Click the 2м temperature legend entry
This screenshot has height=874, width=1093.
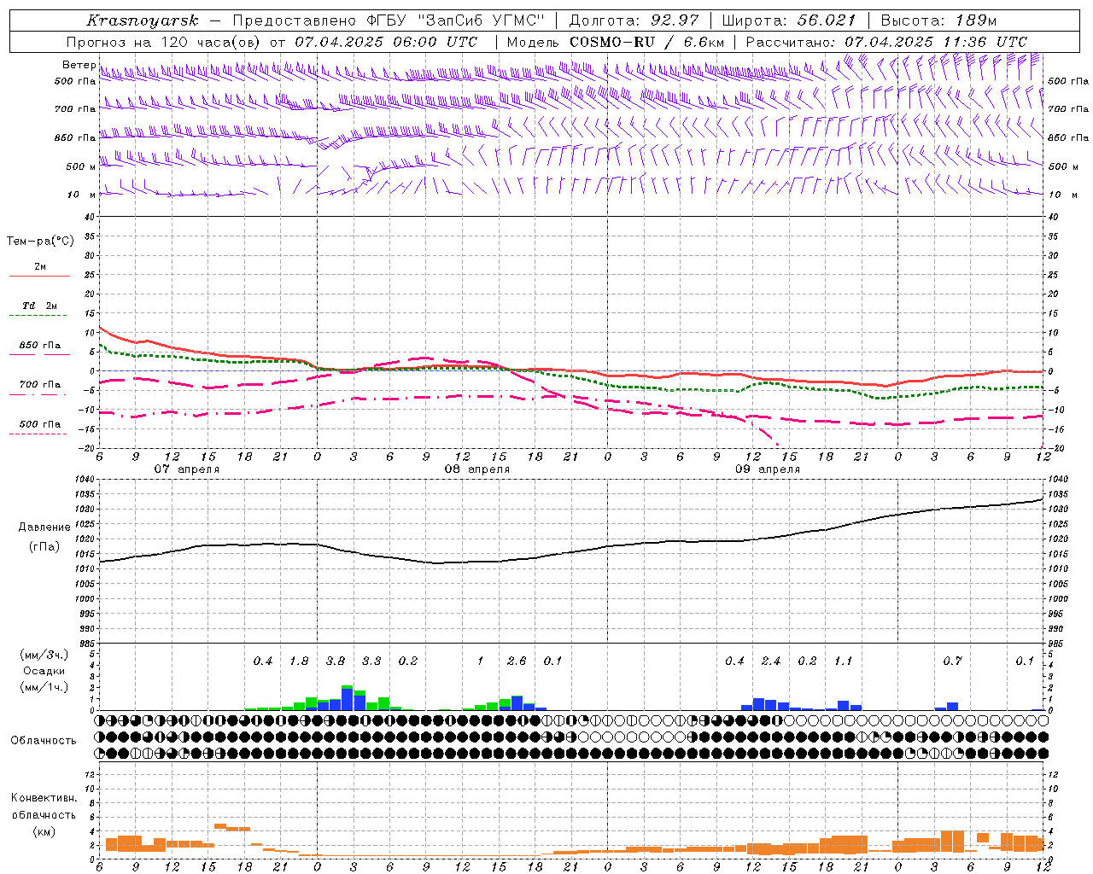pyautogui.click(x=40, y=266)
